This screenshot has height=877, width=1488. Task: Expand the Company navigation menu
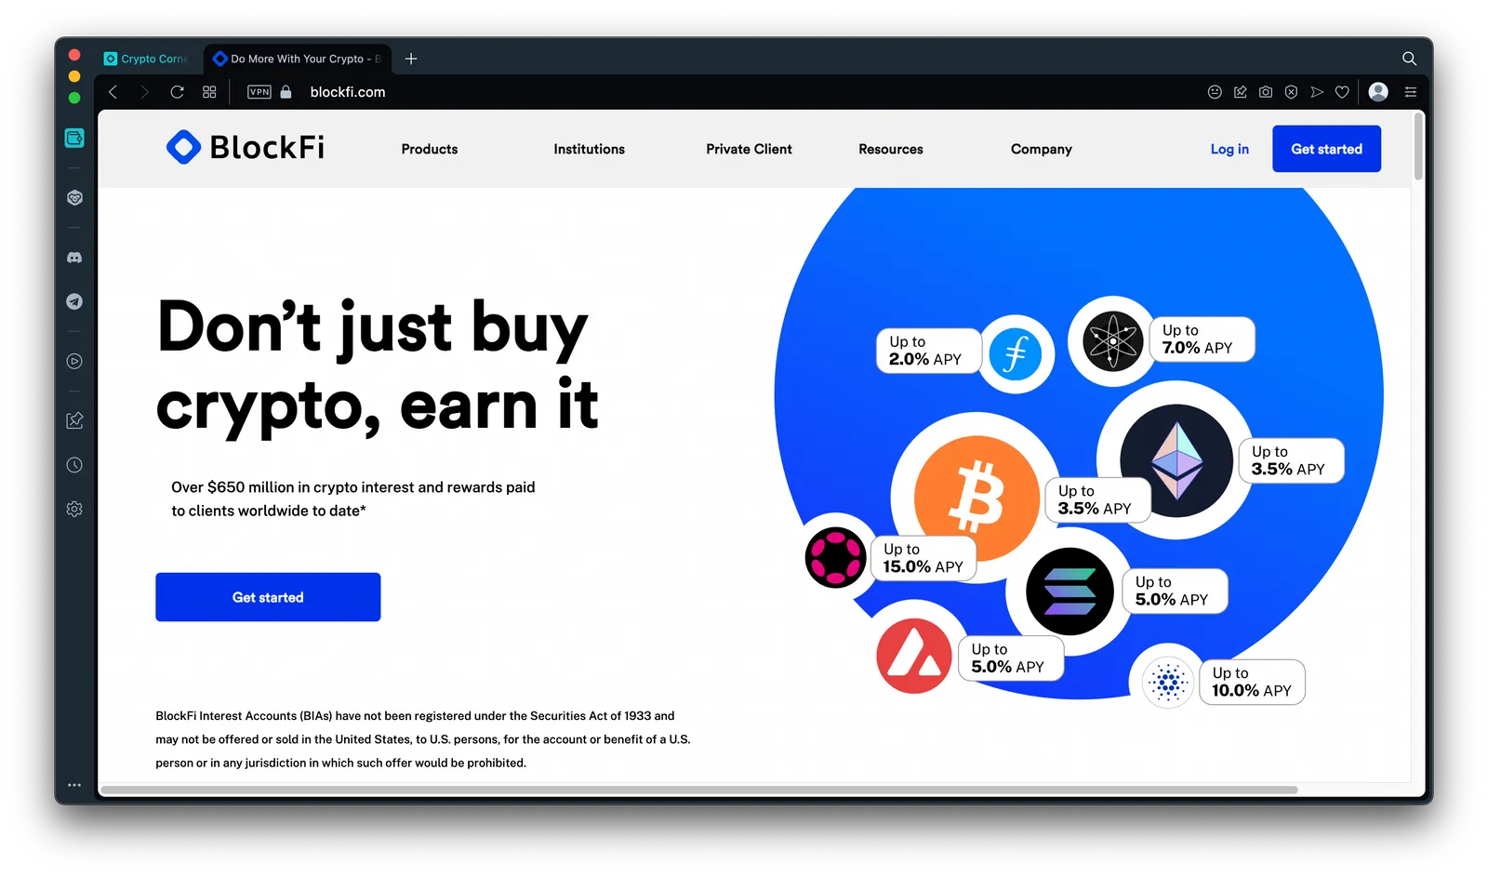(1042, 149)
